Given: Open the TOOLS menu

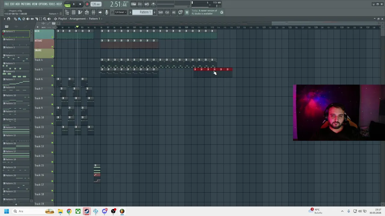Looking at the screenshot, I should [x=52, y=4].
